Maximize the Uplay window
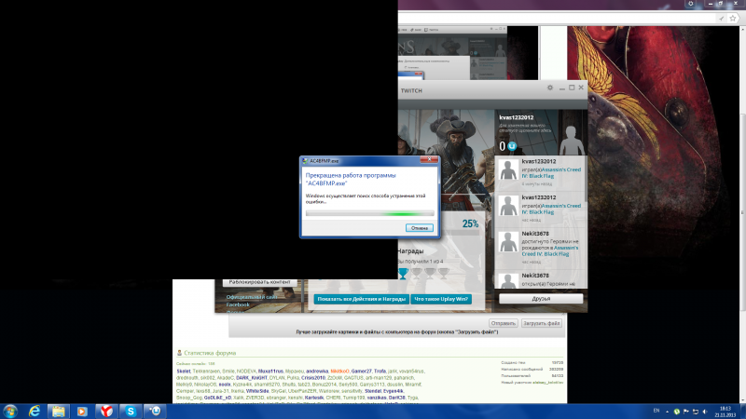746x419 pixels. (x=572, y=88)
